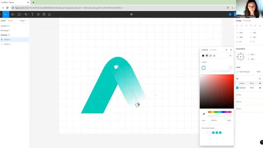The width and height of the screenshot is (263, 148).
Task: Click the hue rainbow slider
Action: pyautogui.click(x=219, y=112)
